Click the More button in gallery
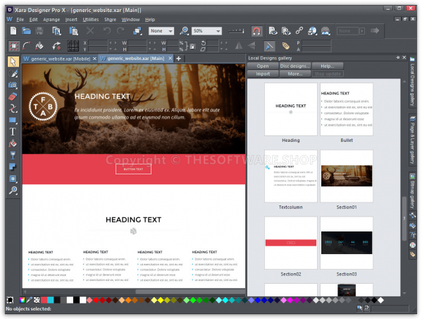 coord(295,74)
